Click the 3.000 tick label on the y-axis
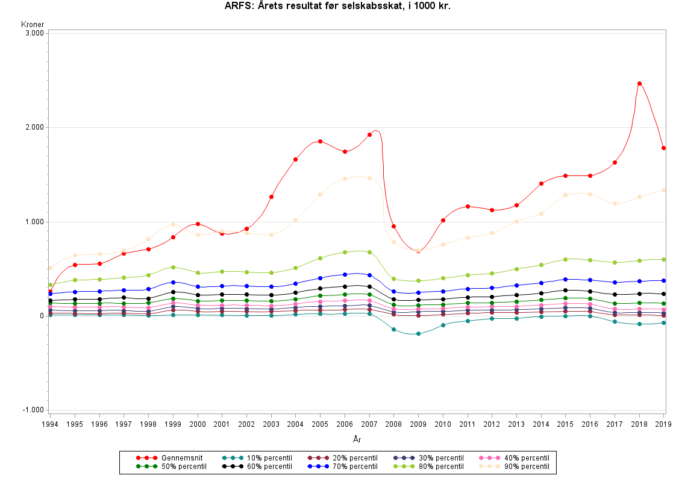This screenshot has height=478, width=676. click(33, 33)
